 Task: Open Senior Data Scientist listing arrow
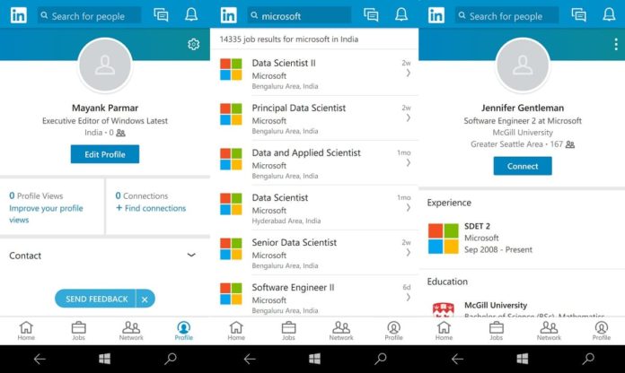pos(409,252)
